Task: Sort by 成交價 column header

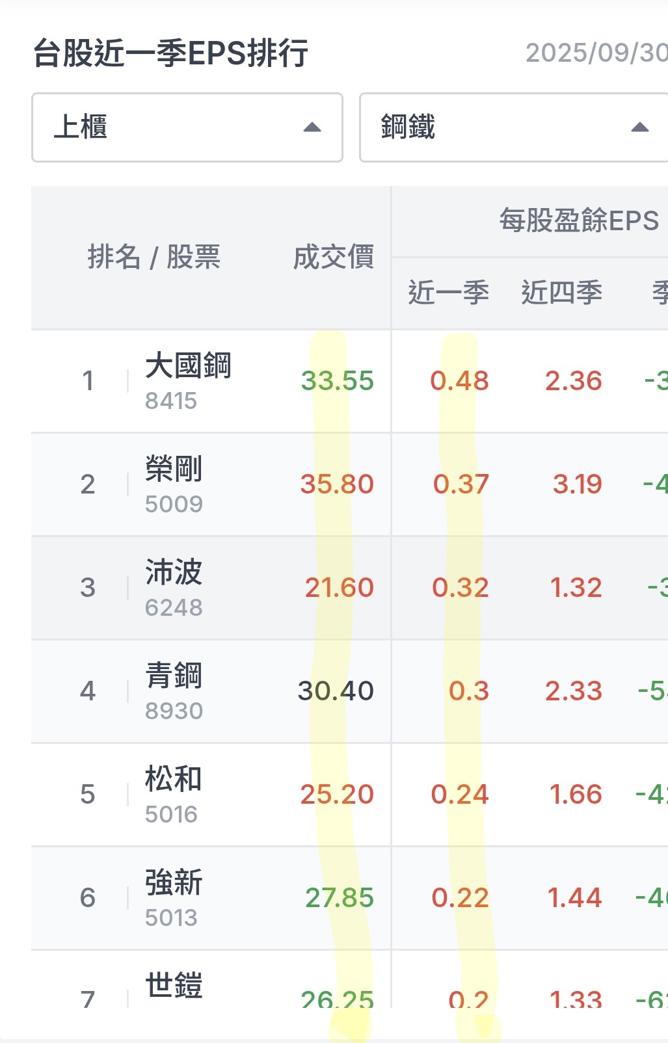Action: [333, 257]
